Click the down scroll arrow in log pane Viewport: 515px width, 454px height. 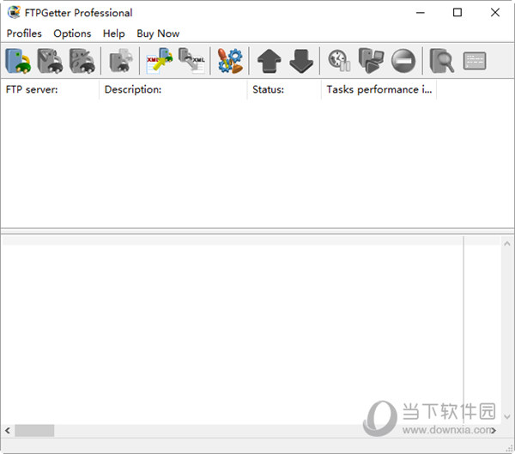pyautogui.click(x=507, y=416)
